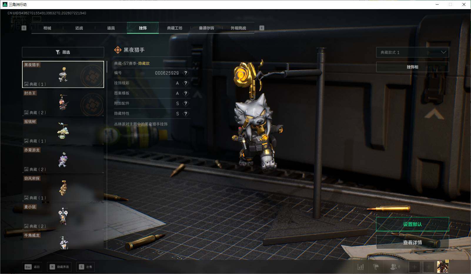Click the E next-tab key icon

click(x=262, y=28)
